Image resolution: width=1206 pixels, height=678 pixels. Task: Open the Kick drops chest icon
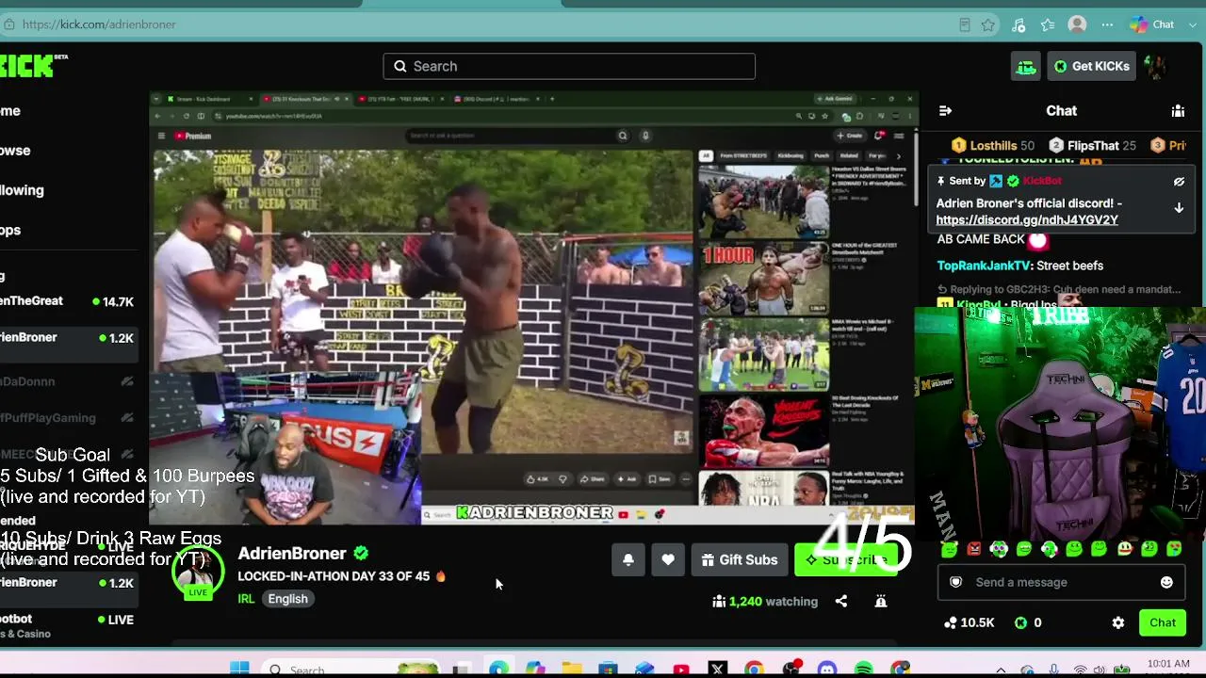tap(1025, 66)
